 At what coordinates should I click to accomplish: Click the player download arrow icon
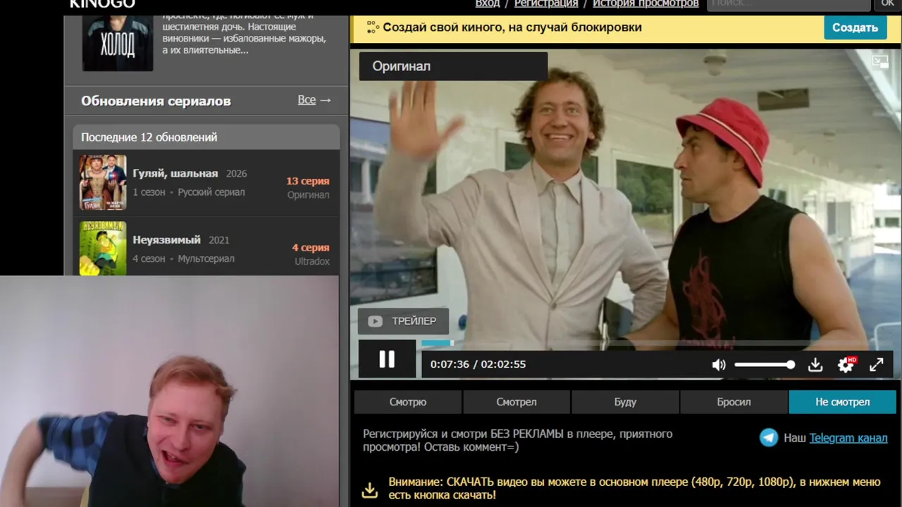[x=815, y=365]
